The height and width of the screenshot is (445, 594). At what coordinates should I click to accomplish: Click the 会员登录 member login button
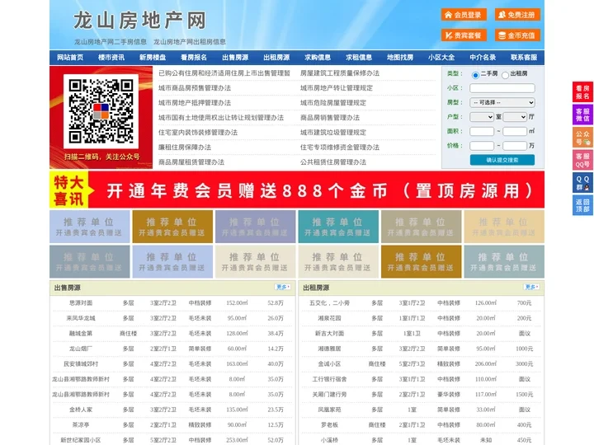coord(464,15)
